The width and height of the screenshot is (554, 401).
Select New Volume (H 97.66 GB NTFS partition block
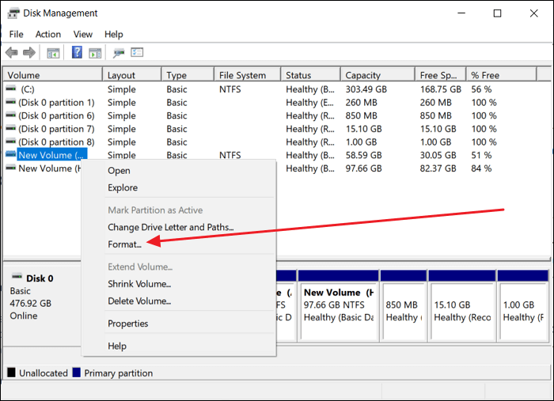[339, 305]
